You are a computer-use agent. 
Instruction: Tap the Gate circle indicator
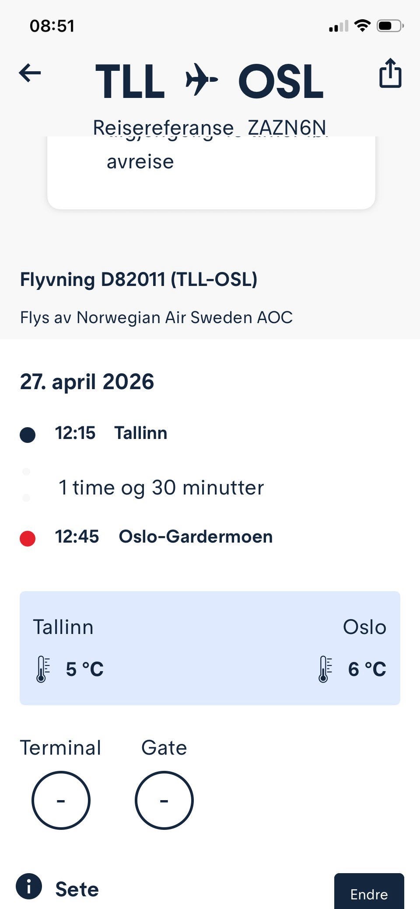click(164, 800)
